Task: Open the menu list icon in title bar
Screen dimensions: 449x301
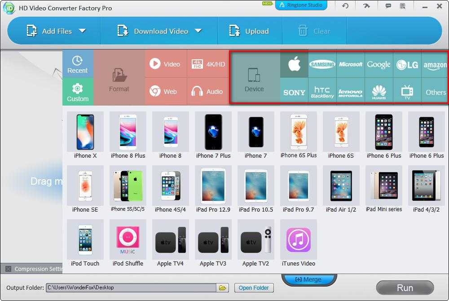Action: pos(403,6)
